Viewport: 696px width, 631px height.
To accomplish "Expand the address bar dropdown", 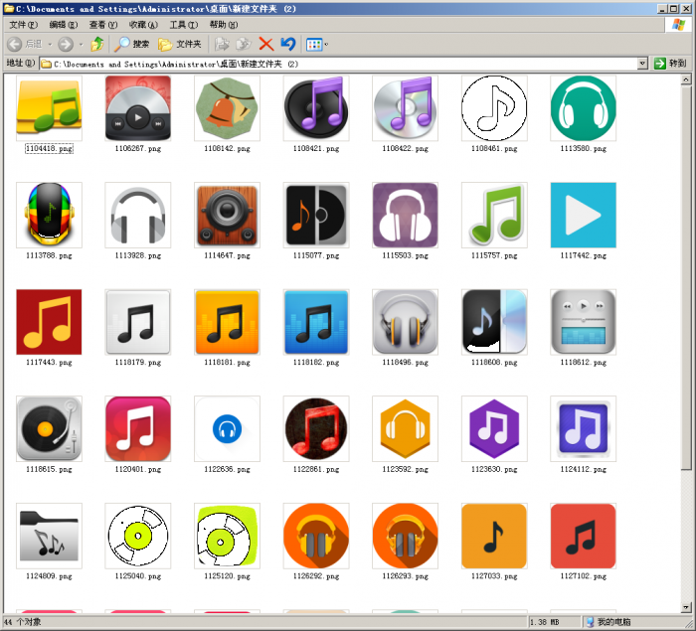I will [642, 64].
